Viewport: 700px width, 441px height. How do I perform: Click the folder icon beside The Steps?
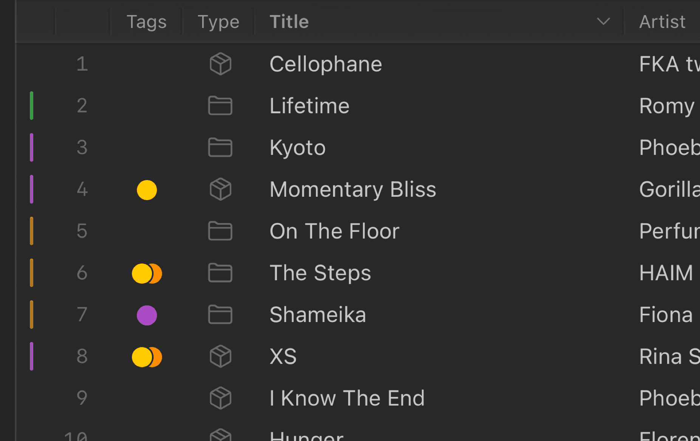(220, 273)
